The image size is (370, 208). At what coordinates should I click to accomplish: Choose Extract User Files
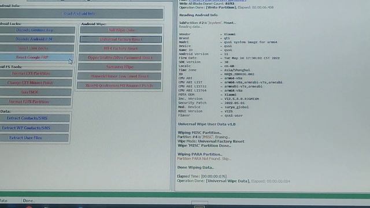click(34, 138)
